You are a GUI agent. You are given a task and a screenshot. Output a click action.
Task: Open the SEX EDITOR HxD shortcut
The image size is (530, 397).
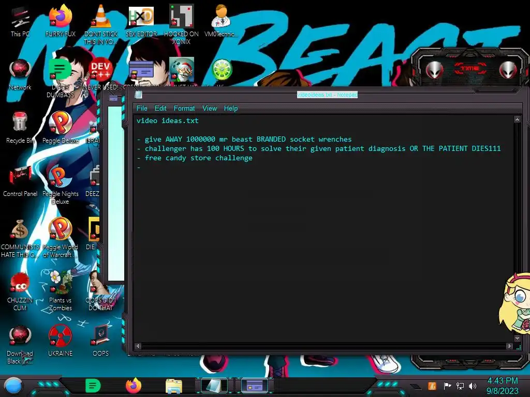tap(141, 21)
